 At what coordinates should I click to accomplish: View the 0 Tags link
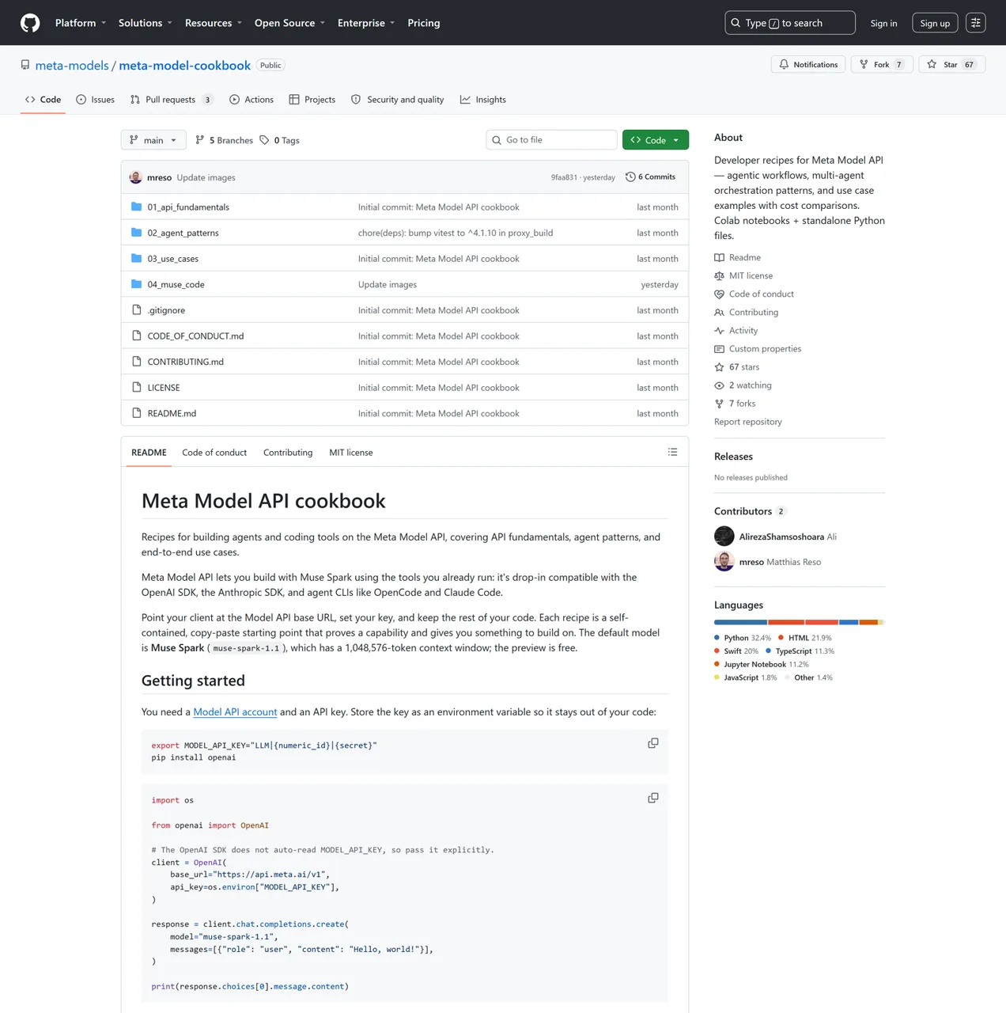[x=279, y=140]
